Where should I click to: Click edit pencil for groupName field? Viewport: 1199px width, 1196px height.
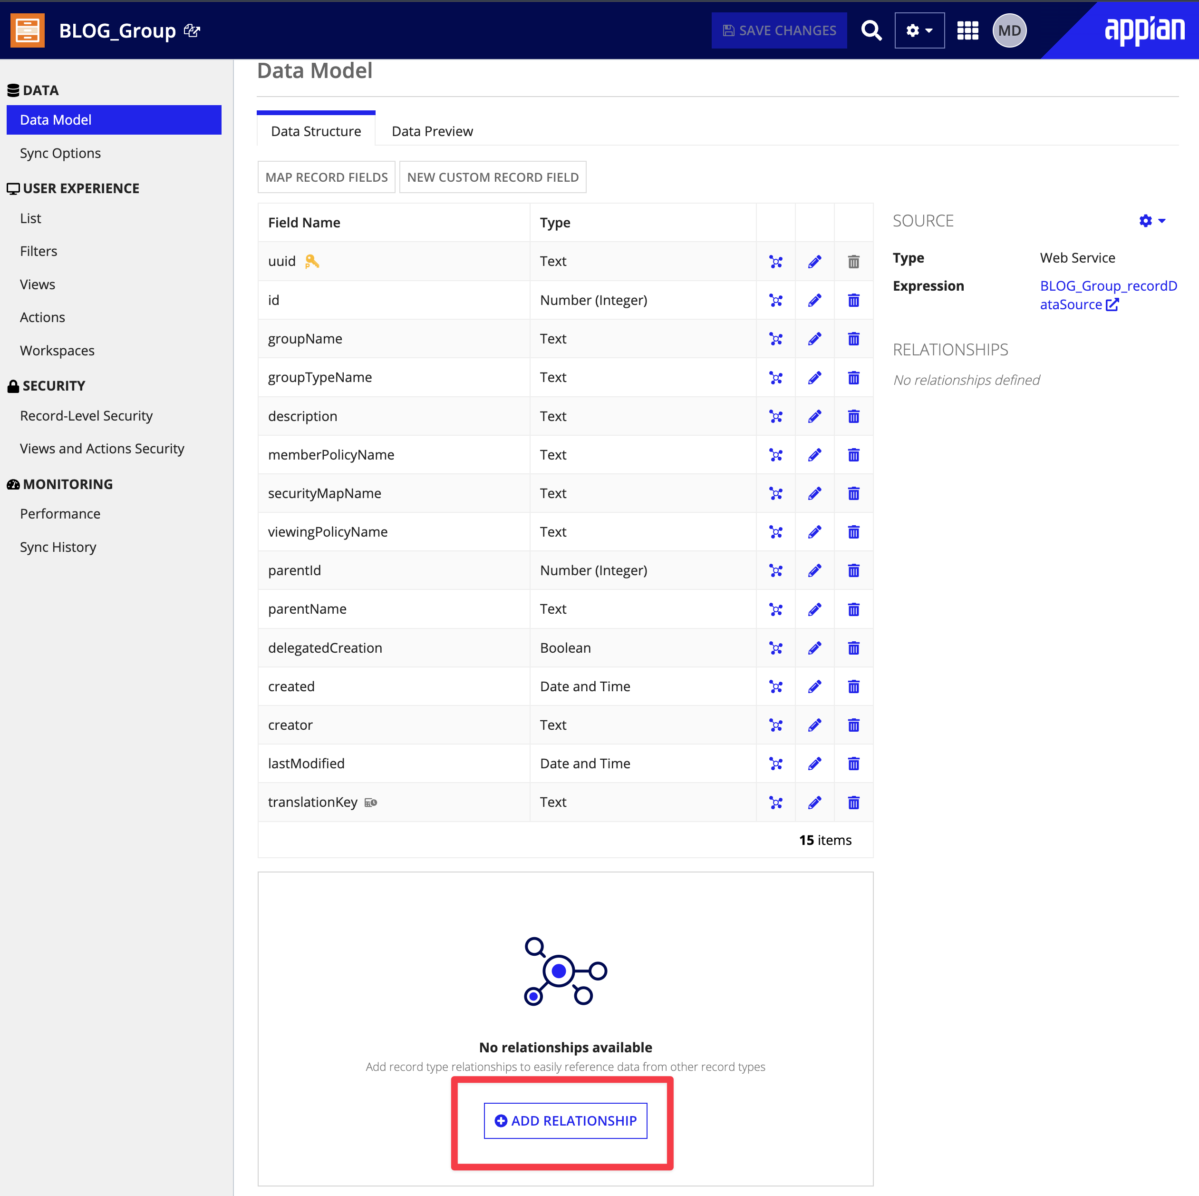814,339
